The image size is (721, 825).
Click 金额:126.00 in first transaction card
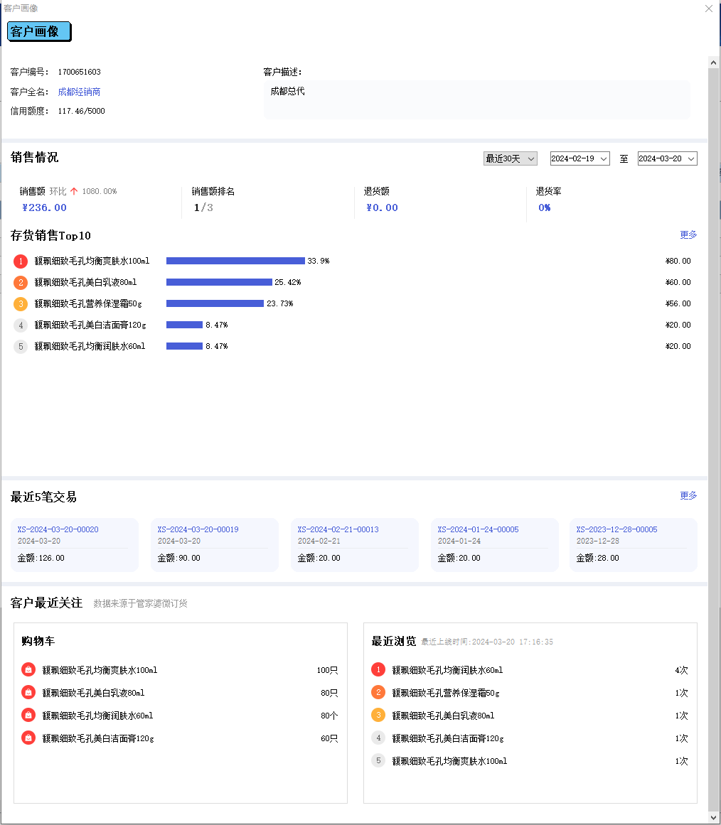(41, 559)
